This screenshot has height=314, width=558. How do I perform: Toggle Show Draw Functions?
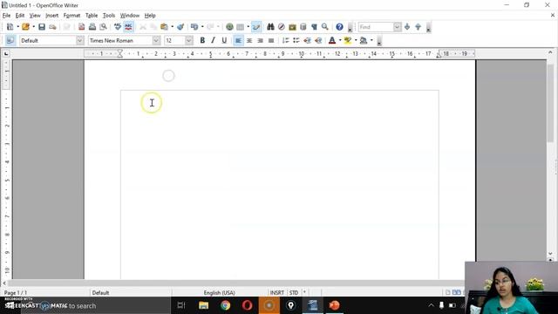pos(256,27)
